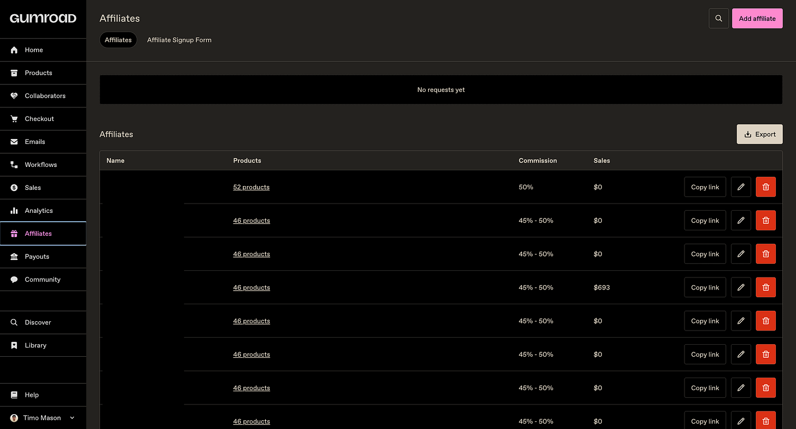Open Sales via the dollar coin icon

point(14,188)
